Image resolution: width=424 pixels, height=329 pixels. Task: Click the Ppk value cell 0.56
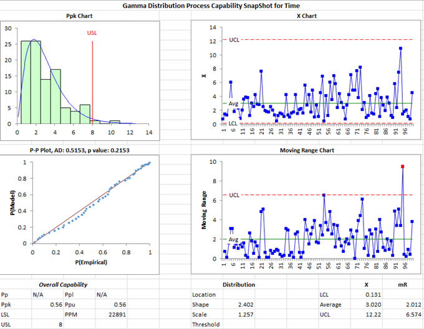[47, 305]
